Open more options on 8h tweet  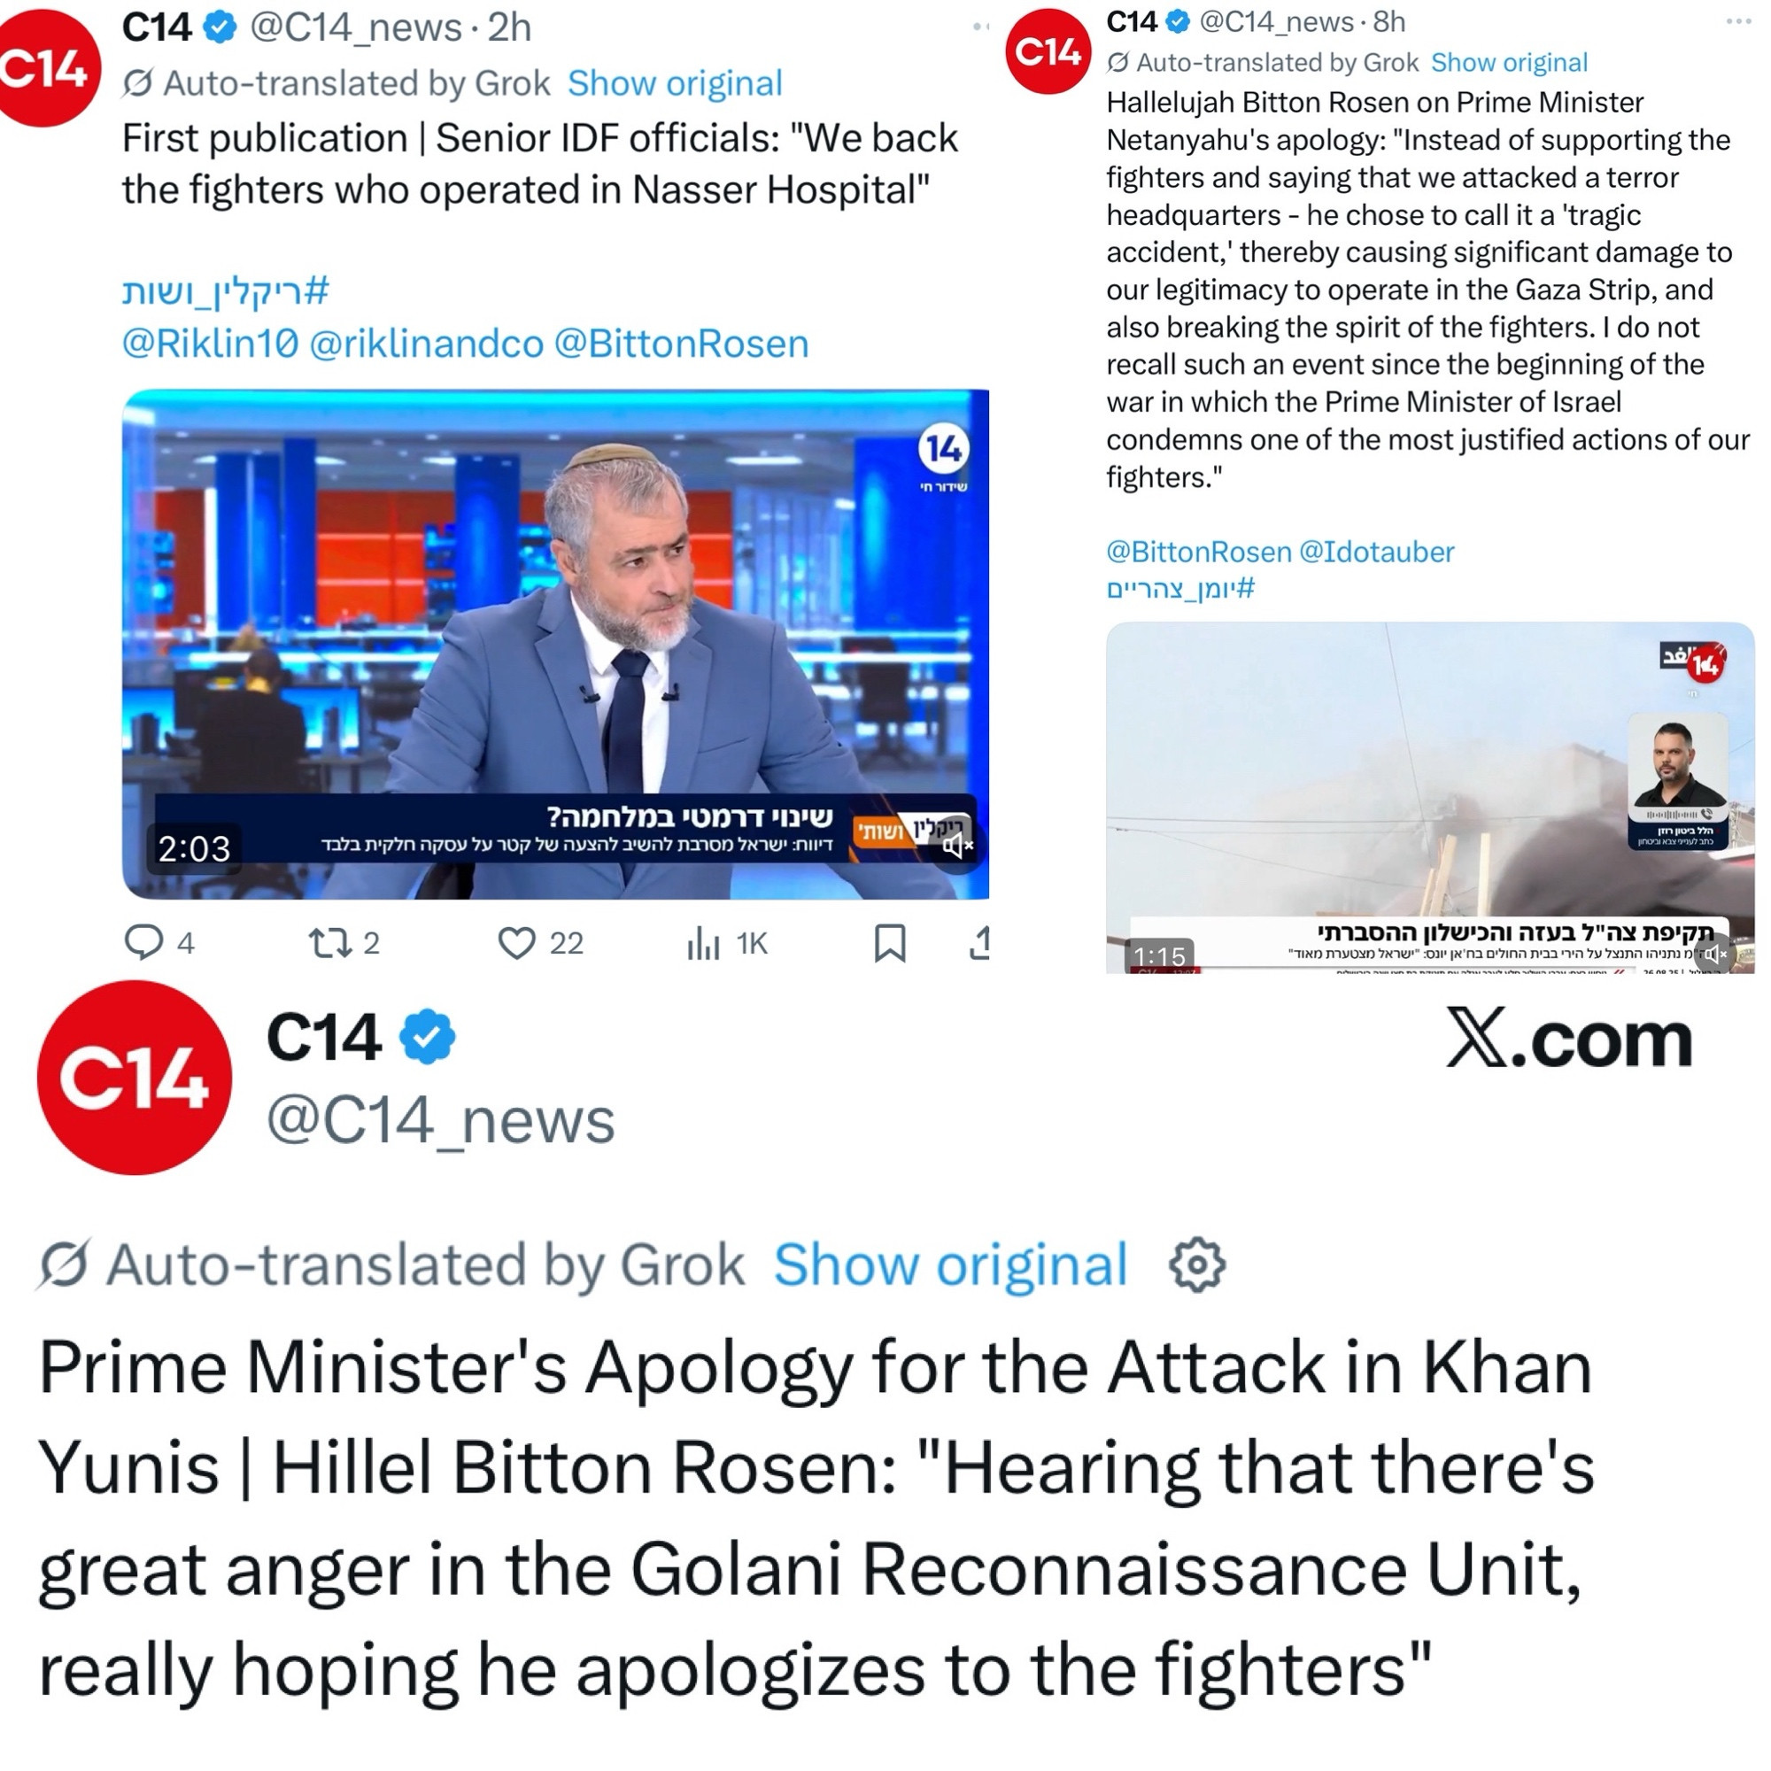1738,21
